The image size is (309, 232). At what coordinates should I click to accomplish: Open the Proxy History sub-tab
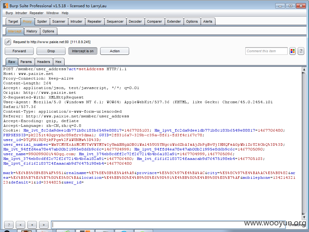click(x=32, y=31)
